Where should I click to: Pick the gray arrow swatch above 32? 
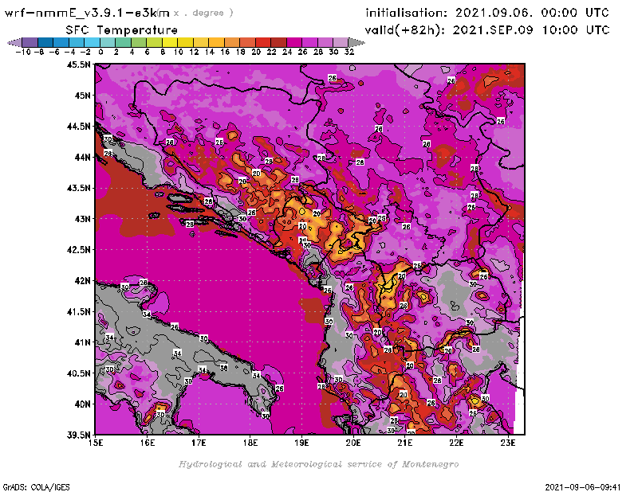pos(356,42)
